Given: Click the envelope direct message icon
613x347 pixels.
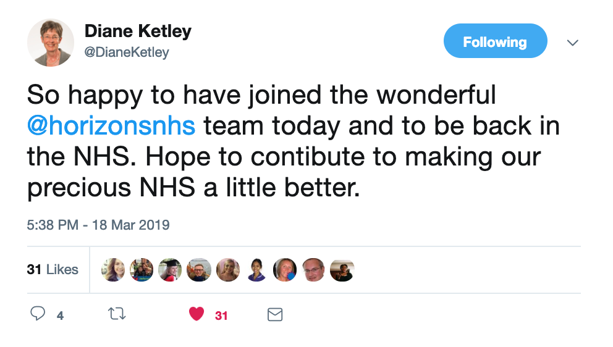Looking at the screenshot, I should [x=275, y=314].
